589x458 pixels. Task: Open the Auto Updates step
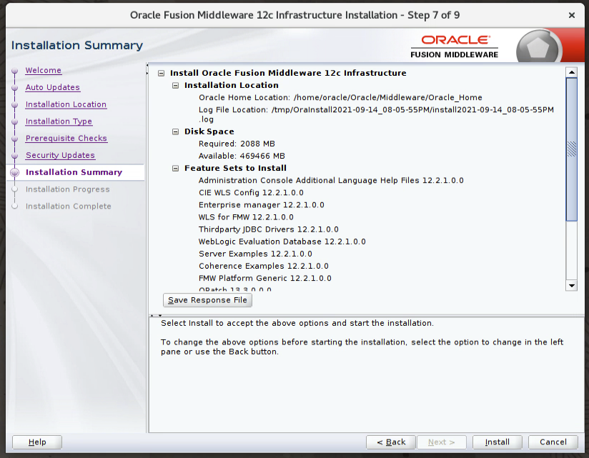click(53, 87)
